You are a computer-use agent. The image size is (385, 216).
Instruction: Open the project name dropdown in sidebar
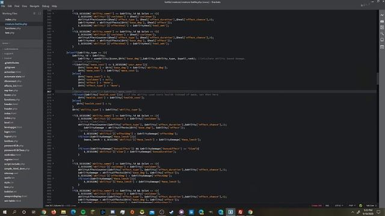click(6, 43)
